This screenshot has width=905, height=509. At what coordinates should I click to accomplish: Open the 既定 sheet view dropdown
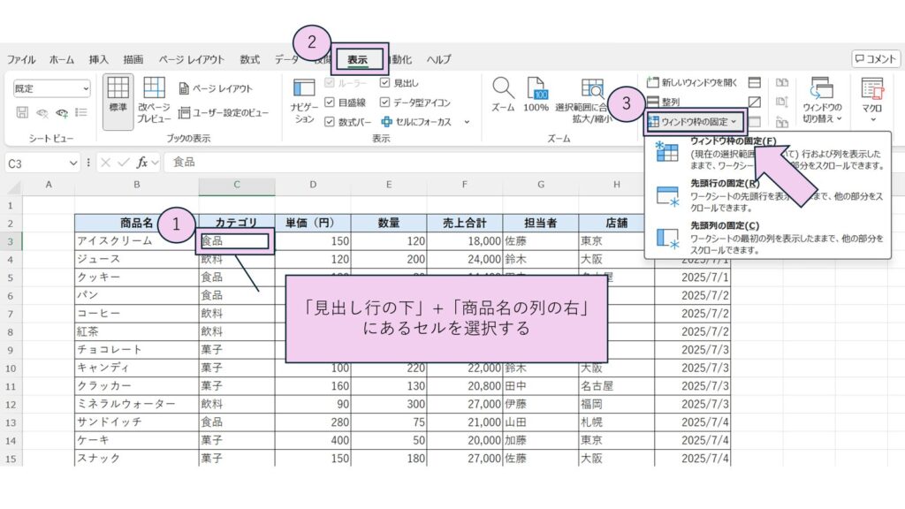click(x=52, y=88)
